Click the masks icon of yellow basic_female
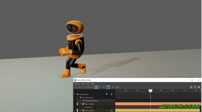The height and width of the screenshot is (112, 202). tap(83, 110)
